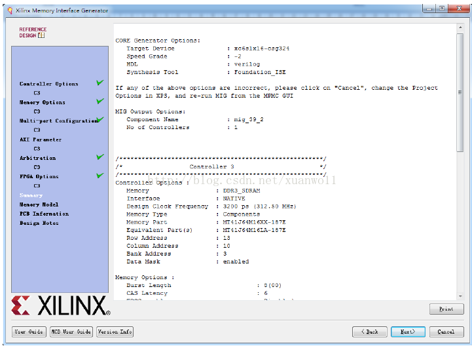The height and width of the screenshot is (346, 472).
Task: Open the Memory Model step
Action: point(39,204)
